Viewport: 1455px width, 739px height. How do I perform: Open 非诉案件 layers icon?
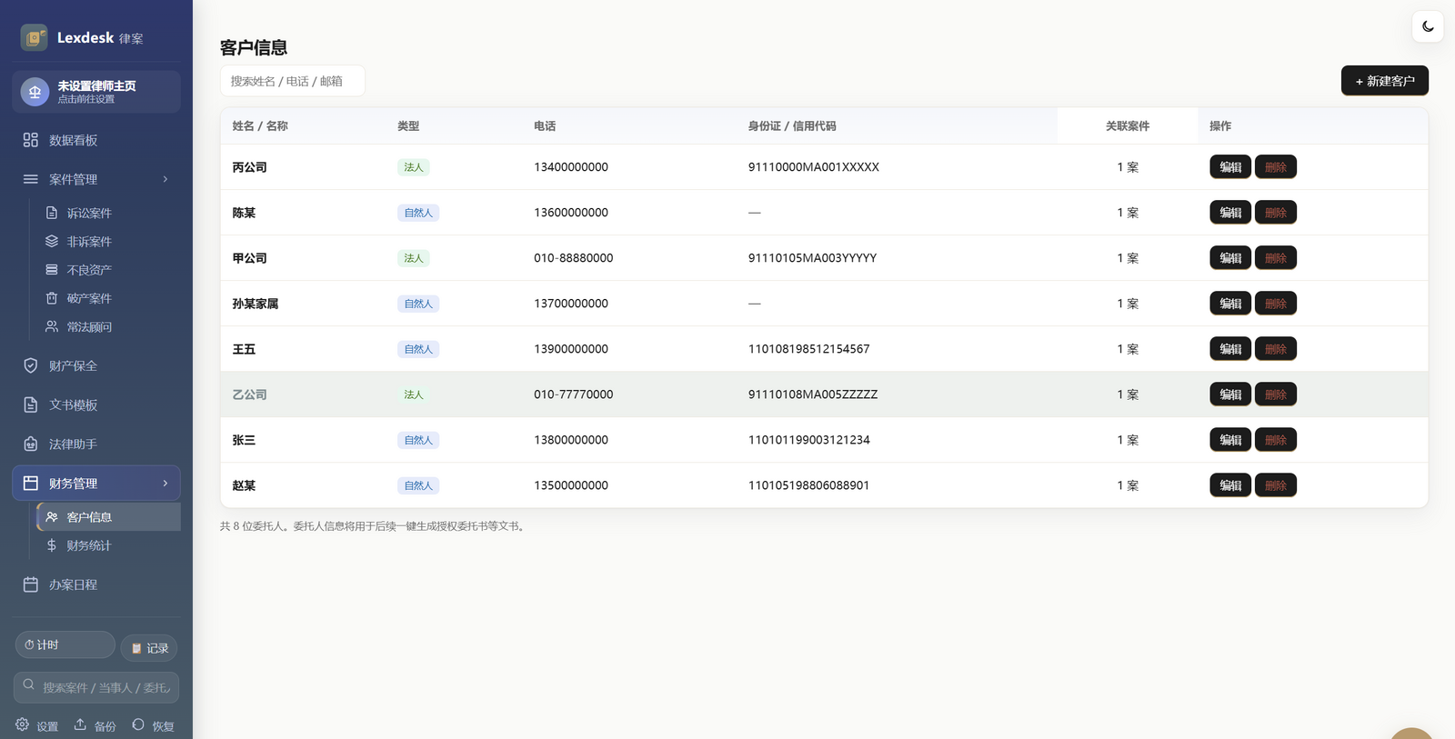52,241
